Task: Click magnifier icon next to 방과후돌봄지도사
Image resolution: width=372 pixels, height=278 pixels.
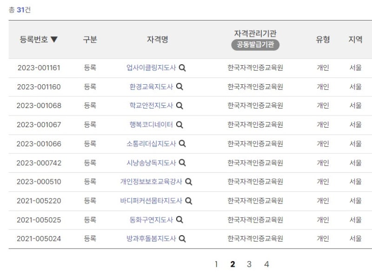Action: pyautogui.click(x=182, y=238)
